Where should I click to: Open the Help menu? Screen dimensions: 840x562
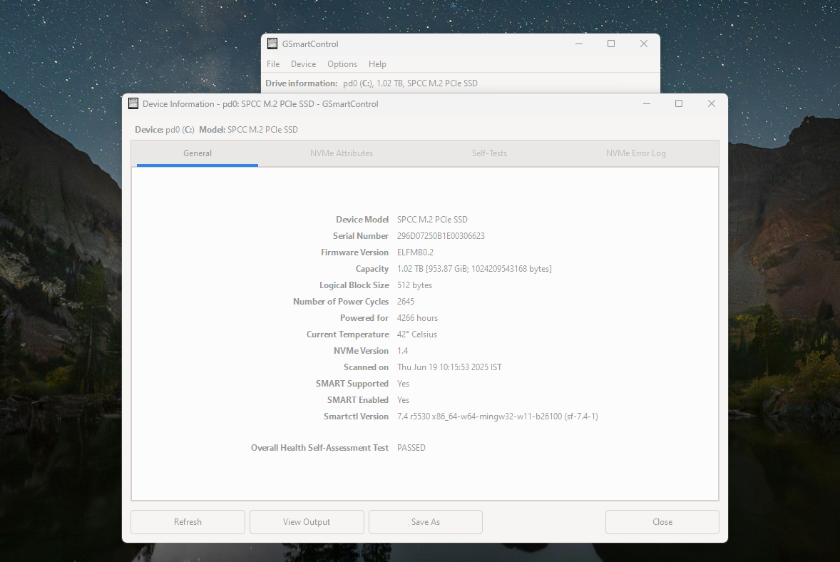[377, 64]
